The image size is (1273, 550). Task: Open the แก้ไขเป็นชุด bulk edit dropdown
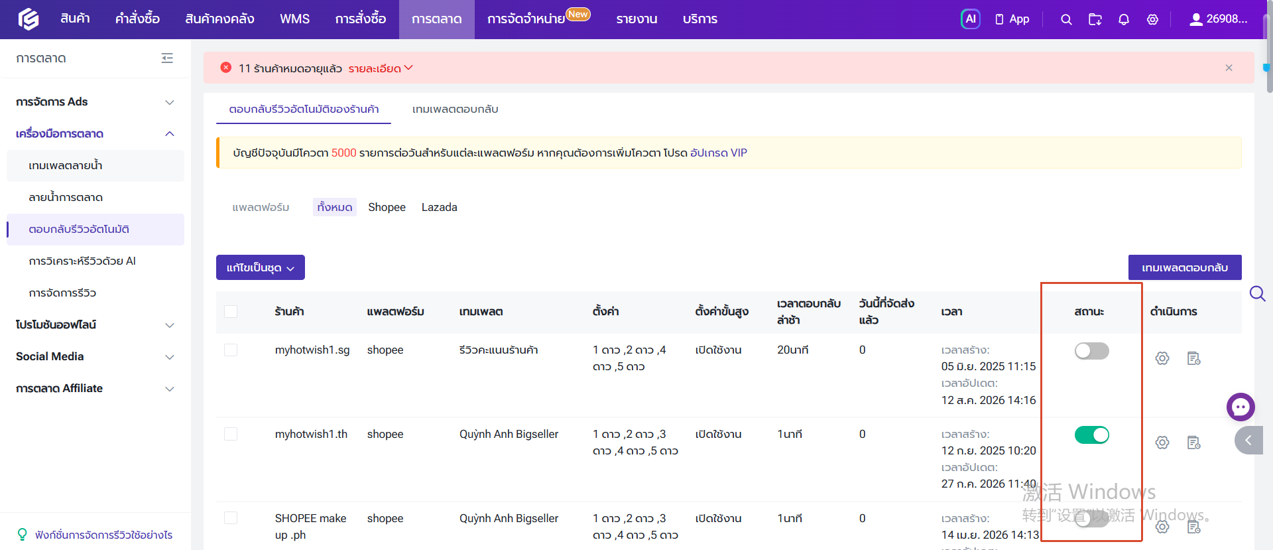(x=261, y=267)
